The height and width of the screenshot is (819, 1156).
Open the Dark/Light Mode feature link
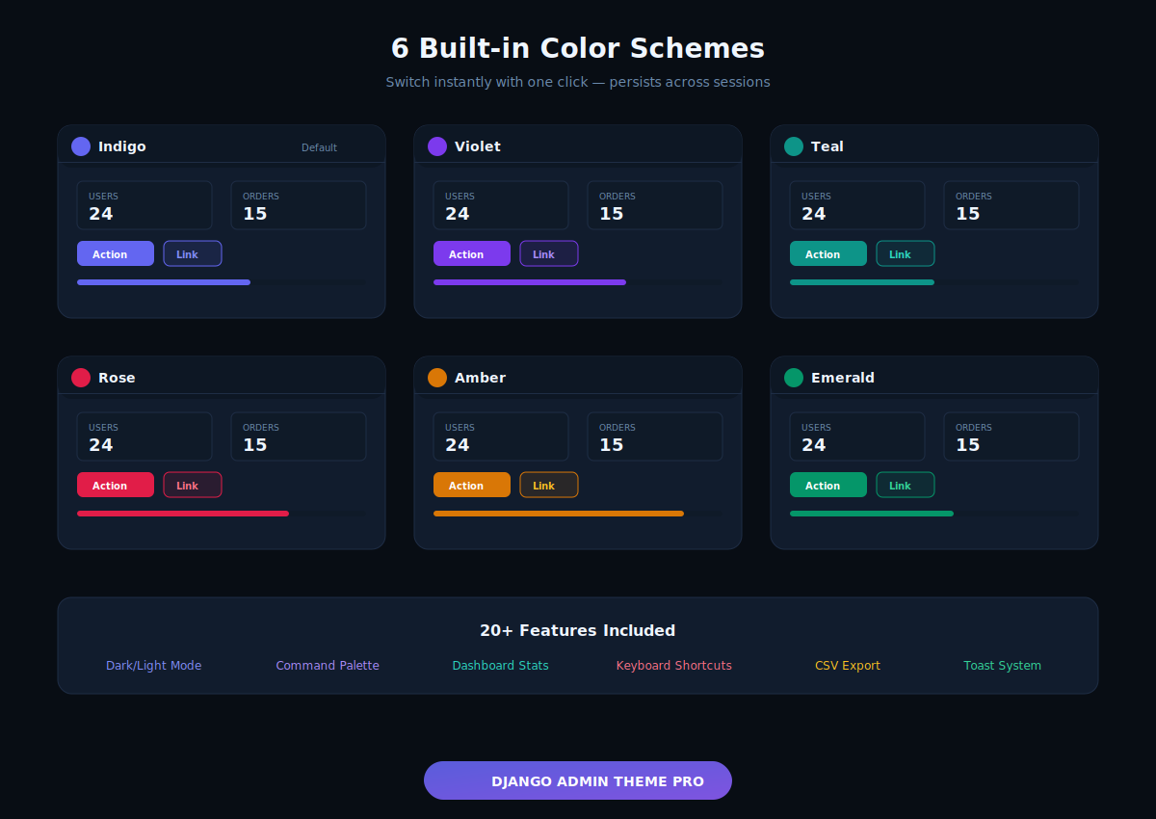tap(153, 665)
